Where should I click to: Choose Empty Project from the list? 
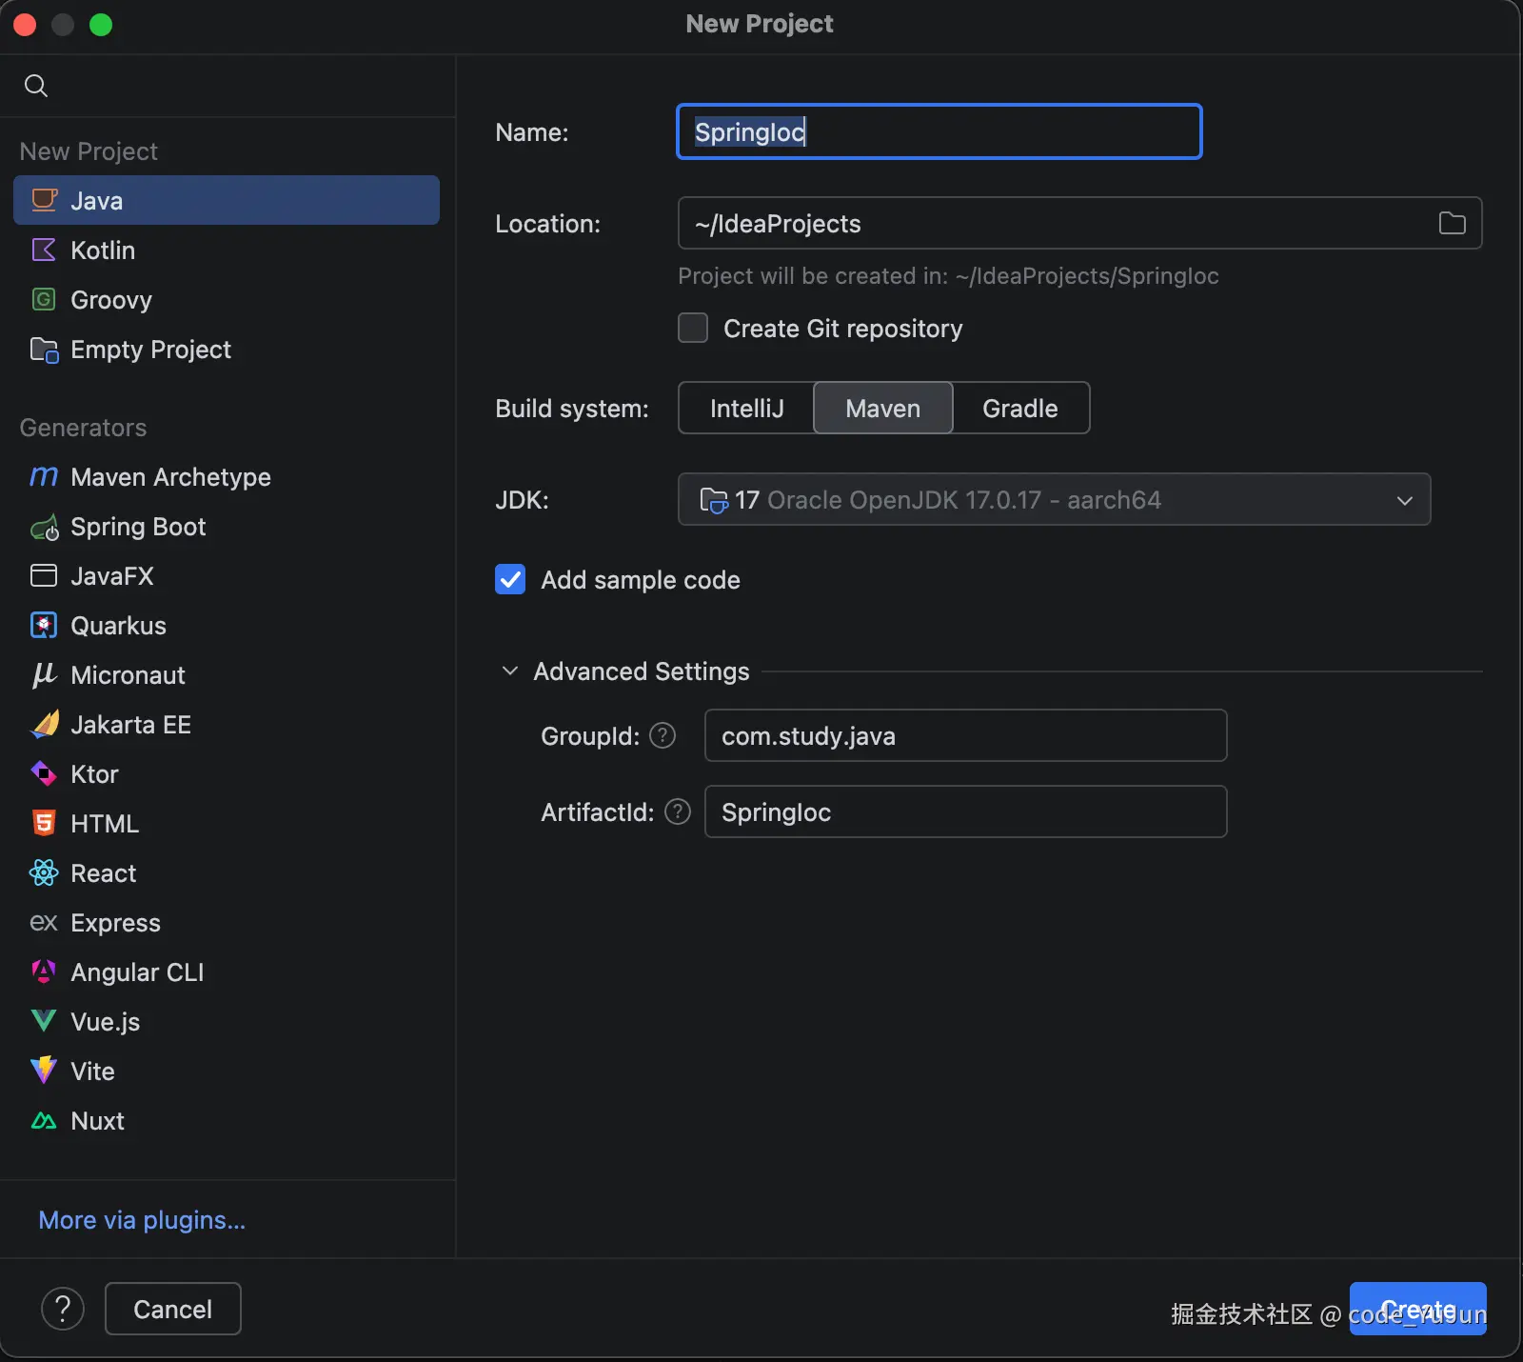coord(150,350)
